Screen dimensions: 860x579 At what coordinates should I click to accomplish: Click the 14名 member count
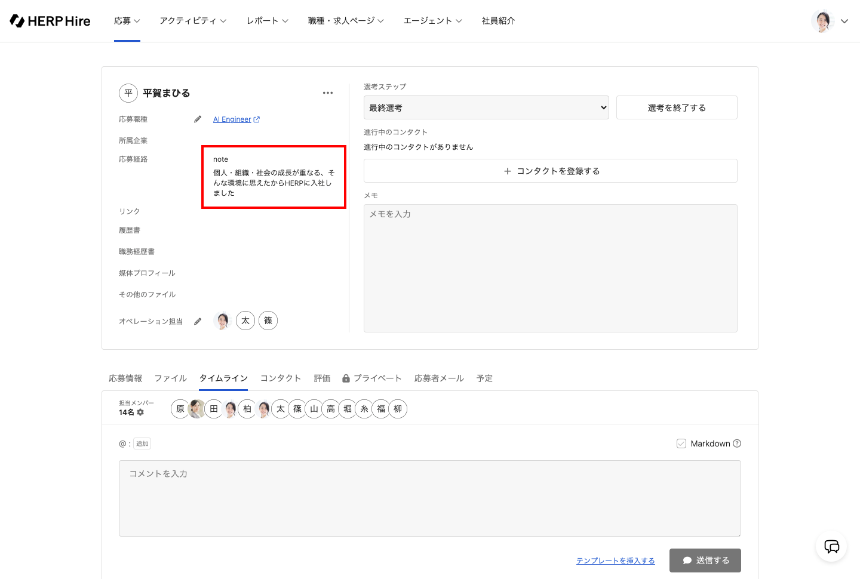point(127,412)
